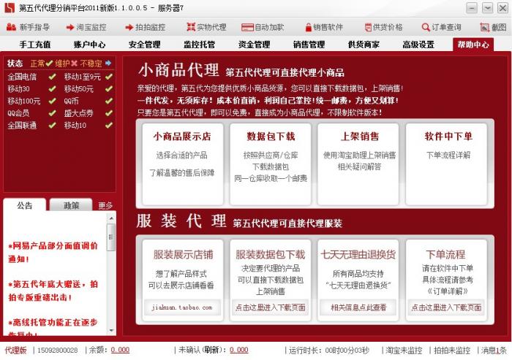Open the 小商品展示店 card
The image size is (512, 360).
click(x=183, y=164)
